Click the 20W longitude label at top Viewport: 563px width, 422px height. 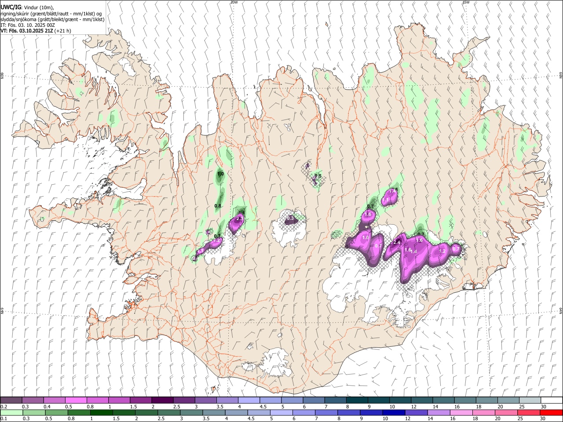(234, 2)
